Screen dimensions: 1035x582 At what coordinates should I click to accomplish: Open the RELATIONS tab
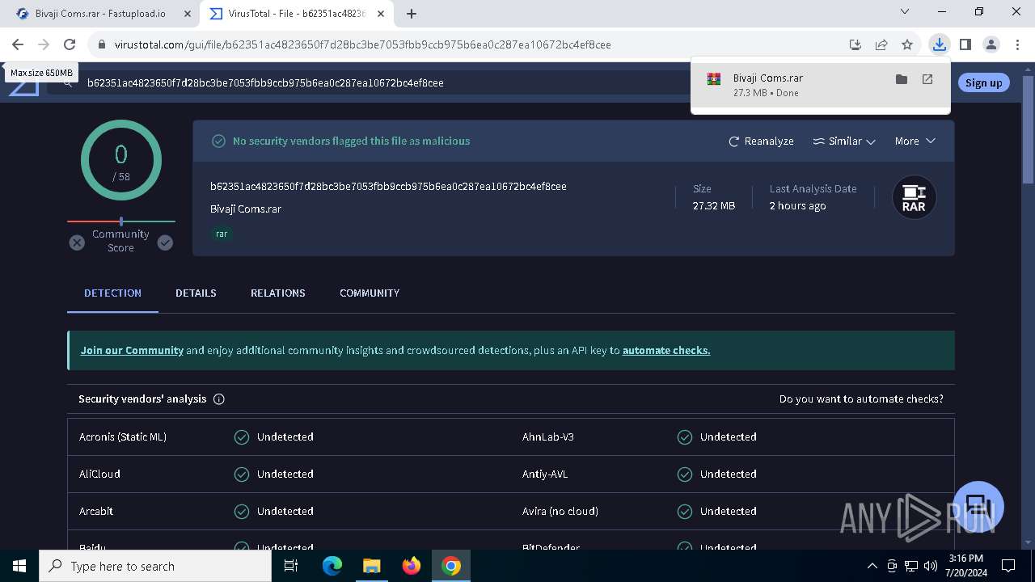click(278, 293)
